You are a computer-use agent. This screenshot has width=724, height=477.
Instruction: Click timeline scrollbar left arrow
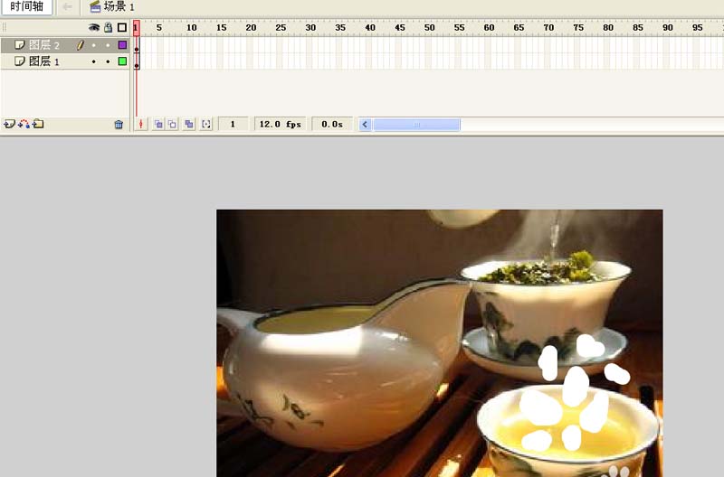[x=366, y=125]
